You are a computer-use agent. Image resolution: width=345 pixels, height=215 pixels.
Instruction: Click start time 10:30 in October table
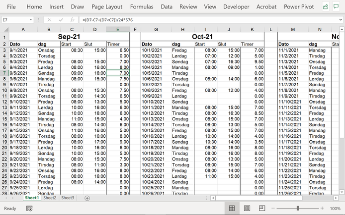tap(206, 142)
